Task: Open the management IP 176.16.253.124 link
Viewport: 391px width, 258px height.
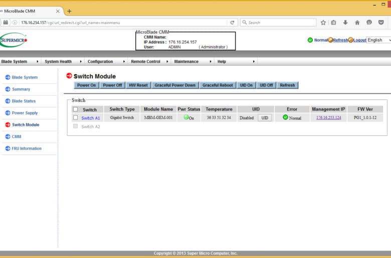Action: pos(328,117)
